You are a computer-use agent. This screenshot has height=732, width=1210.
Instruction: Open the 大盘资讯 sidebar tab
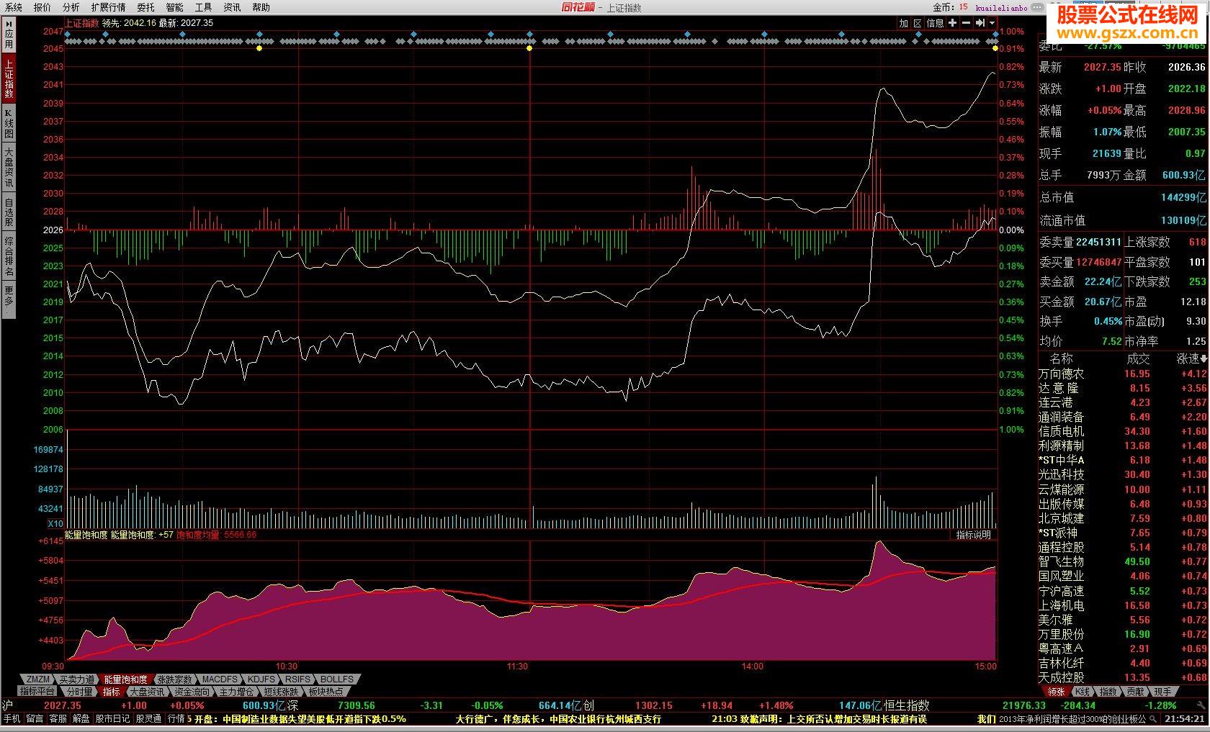point(9,168)
